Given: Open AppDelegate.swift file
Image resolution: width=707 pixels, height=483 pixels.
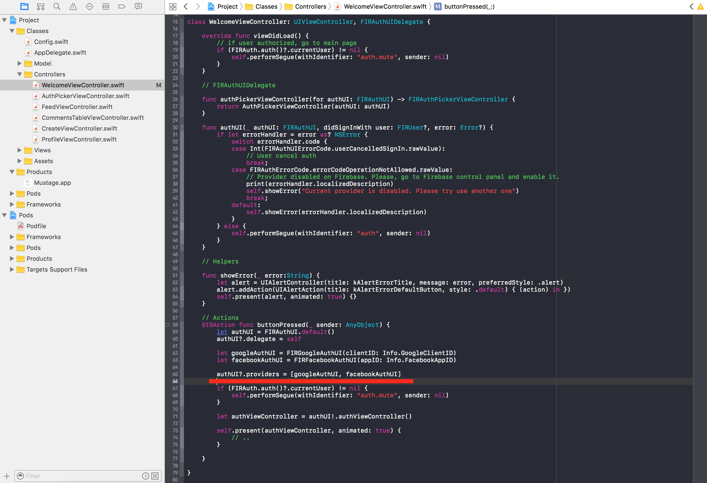Looking at the screenshot, I should click(x=60, y=53).
